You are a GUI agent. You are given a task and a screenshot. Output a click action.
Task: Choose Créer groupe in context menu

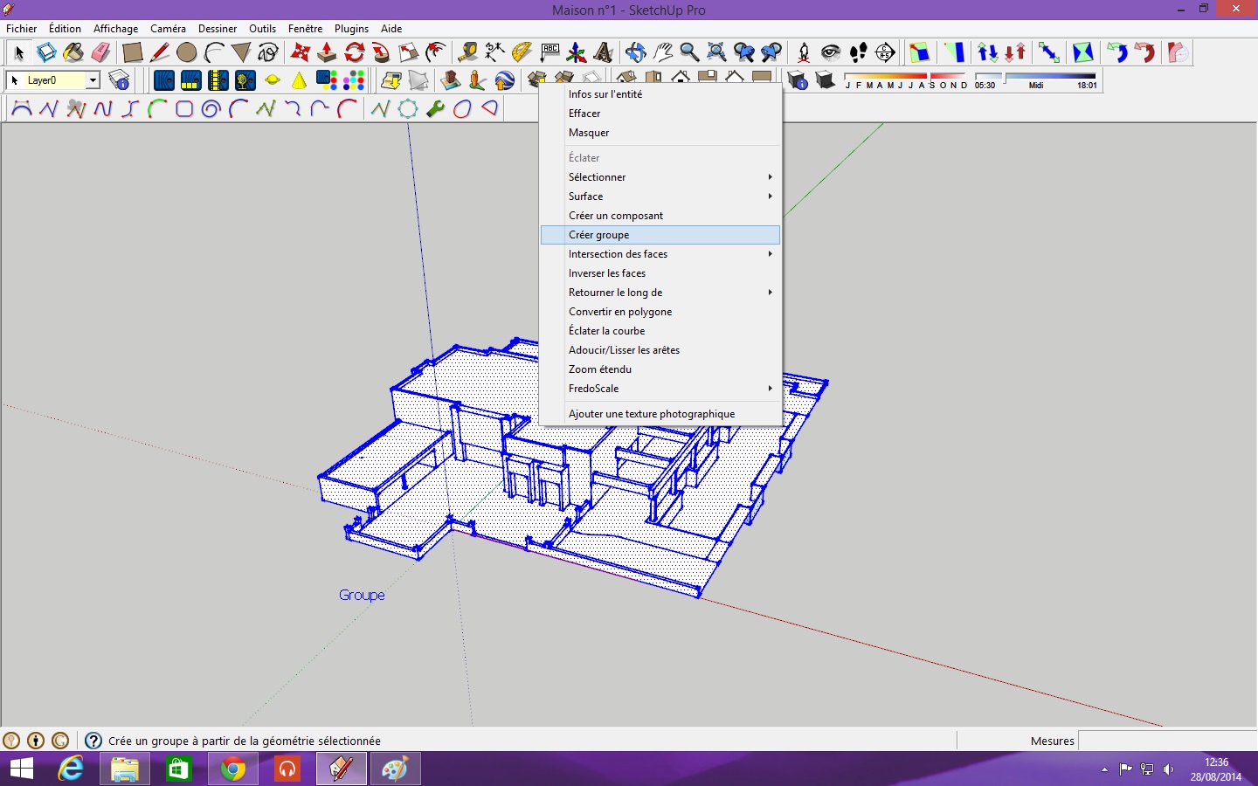point(660,235)
